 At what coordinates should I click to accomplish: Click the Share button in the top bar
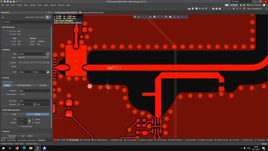[x=234, y=5]
